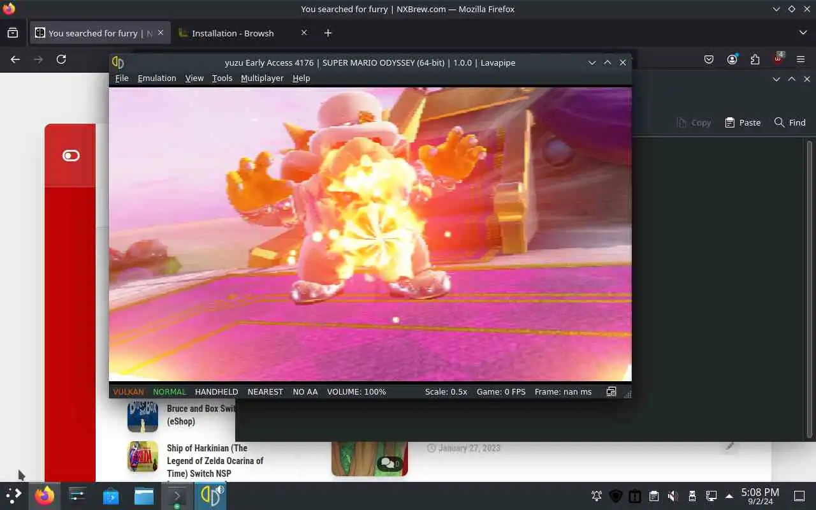Open the Multiplayer menu in yuzu
The height and width of the screenshot is (510, 816).
click(x=262, y=78)
